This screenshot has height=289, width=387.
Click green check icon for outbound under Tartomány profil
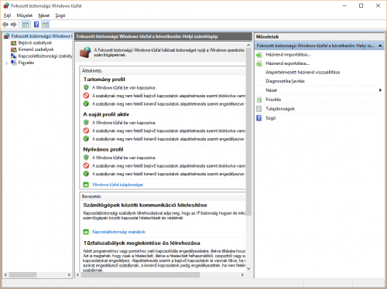(x=86, y=104)
